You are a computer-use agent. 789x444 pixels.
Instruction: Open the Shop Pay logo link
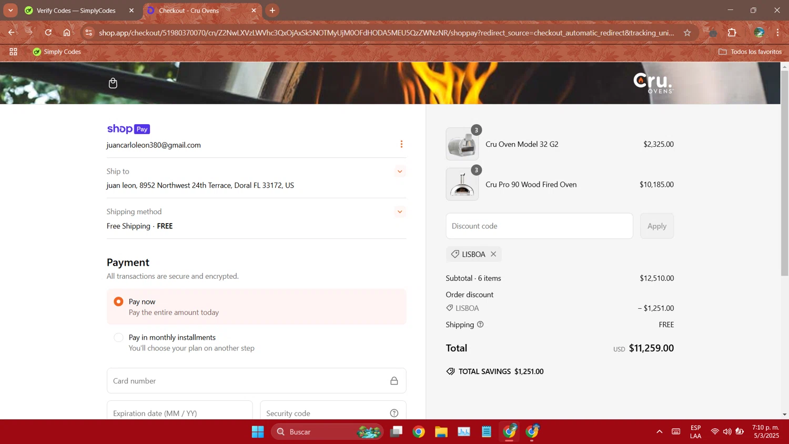tap(128, 129)
